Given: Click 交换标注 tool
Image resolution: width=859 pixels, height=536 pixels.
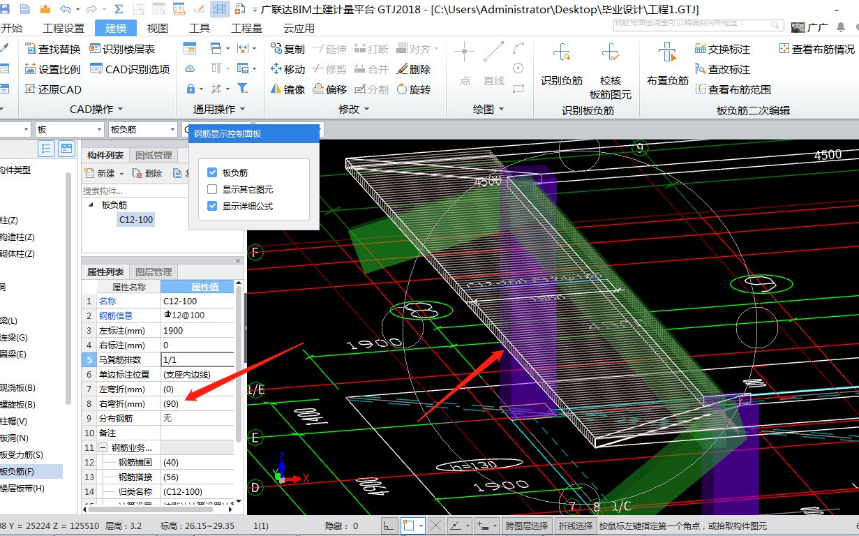Looking at the screenshot, I should coord(723,49).
